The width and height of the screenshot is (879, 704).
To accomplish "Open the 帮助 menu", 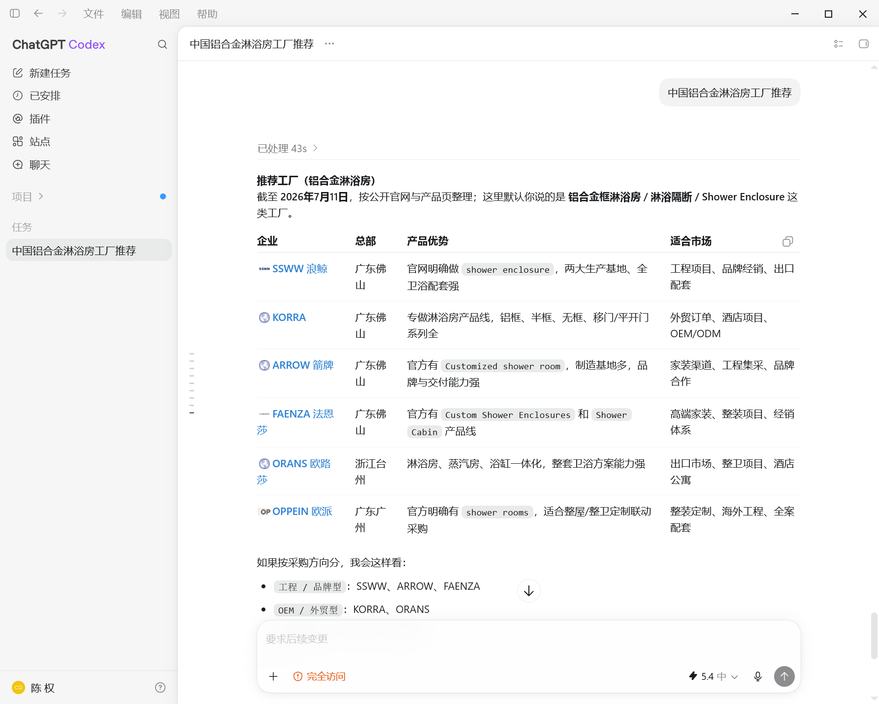I will pos(207,14).
